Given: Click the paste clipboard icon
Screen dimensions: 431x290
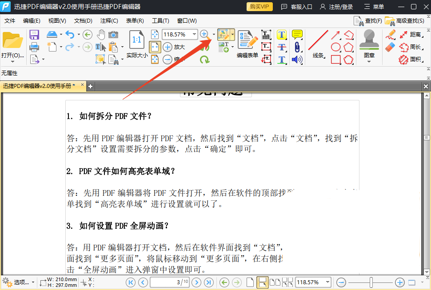Looking at the screenshot, I should coord(113,47).
